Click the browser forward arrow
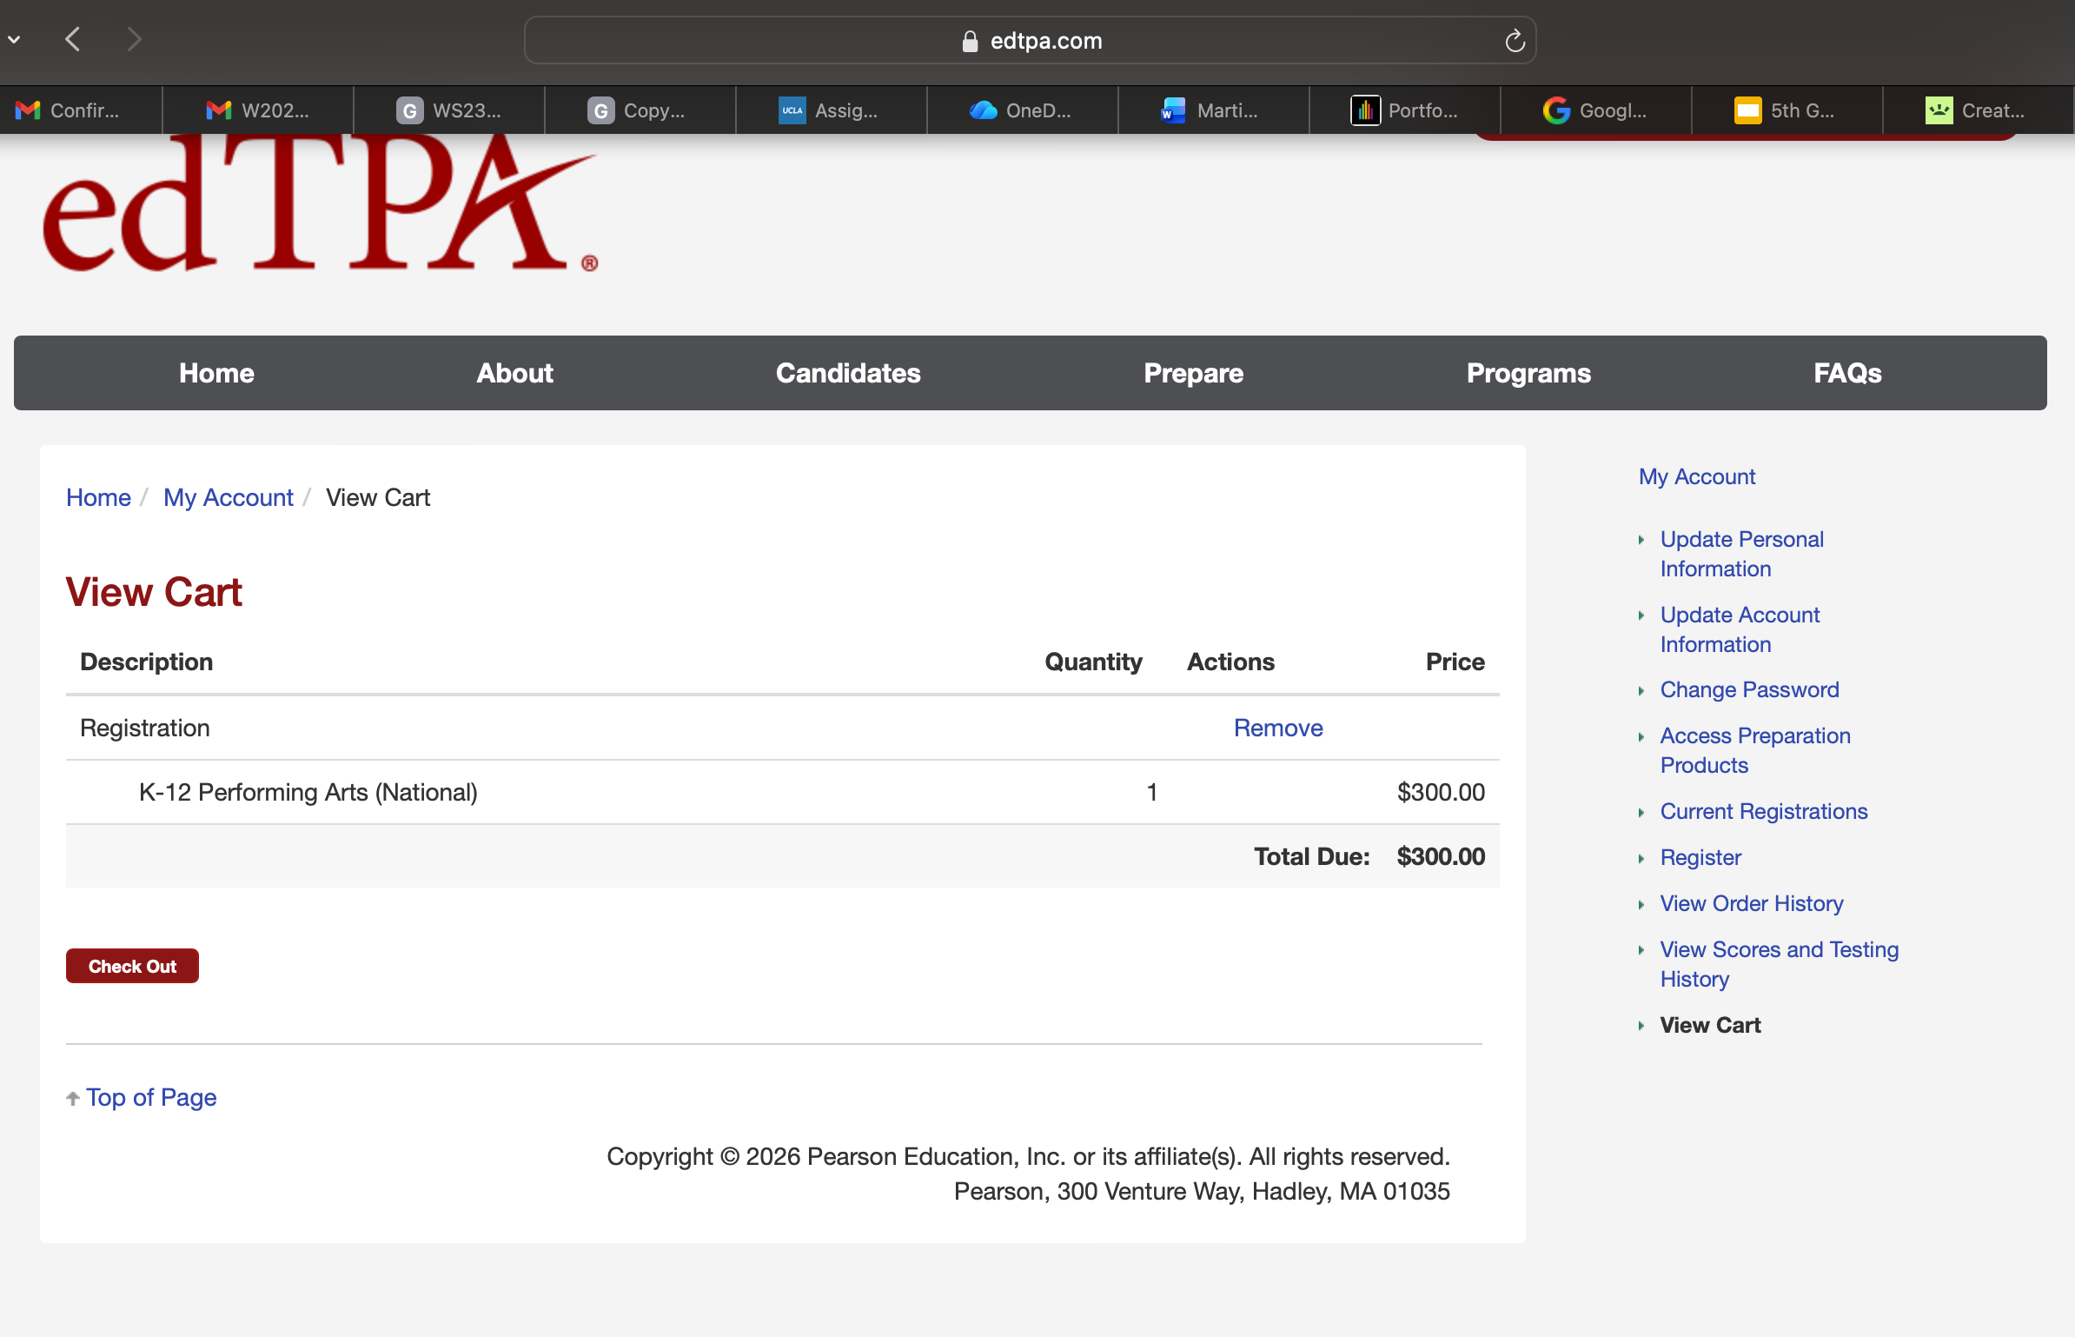2075x1337 pixels. (x=134, y=39)
